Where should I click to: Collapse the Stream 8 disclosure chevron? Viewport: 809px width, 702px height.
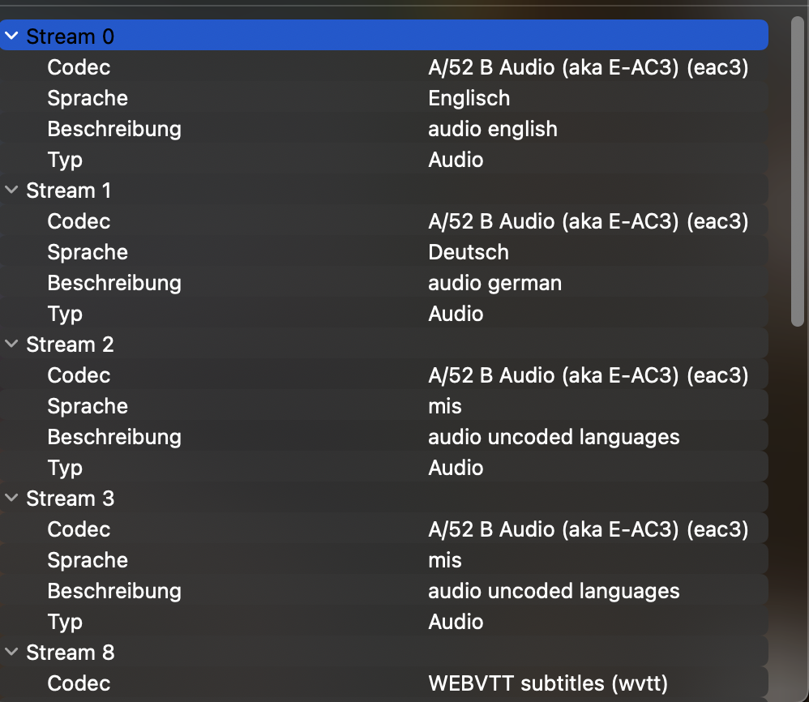pyautogui.click(x=11, y=653)
